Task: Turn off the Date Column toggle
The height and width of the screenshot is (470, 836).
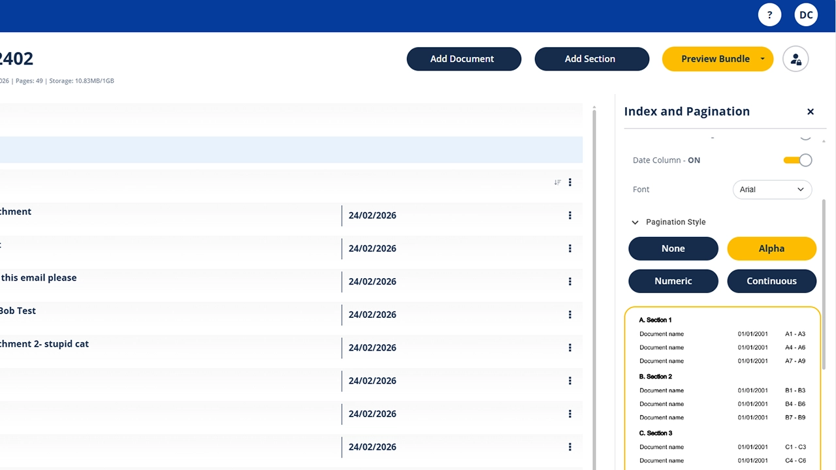Action: click(x=797, y=160)
